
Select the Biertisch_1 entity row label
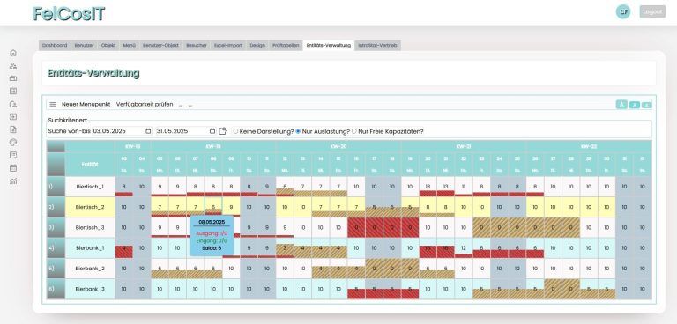(90, 187)
